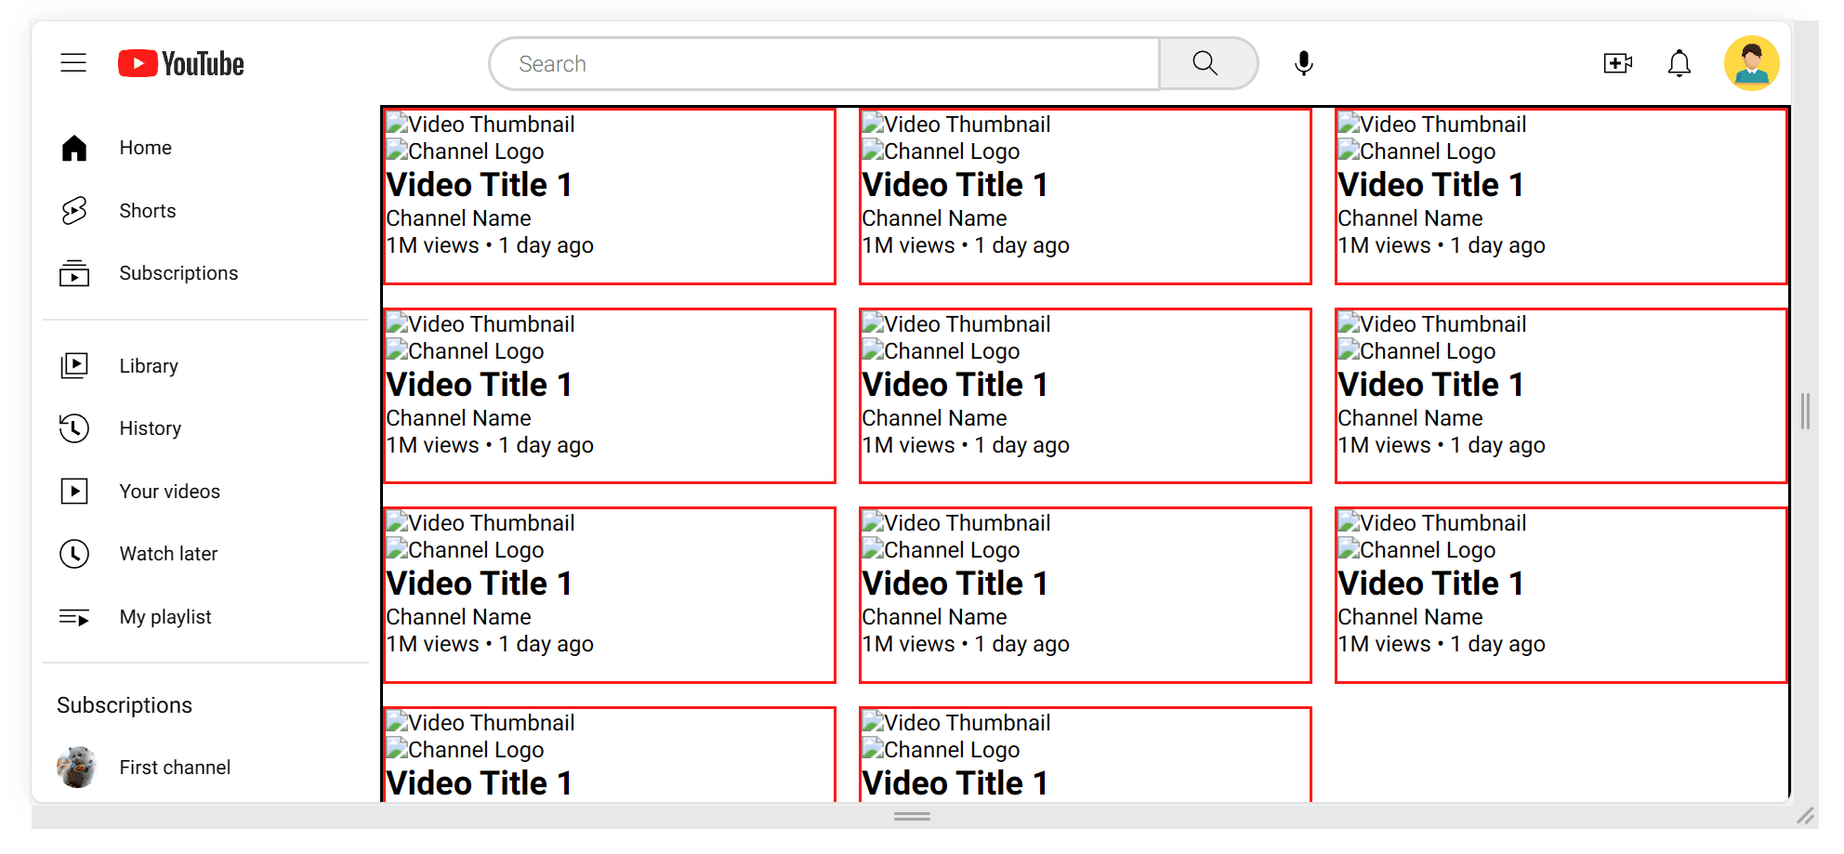Click the Shorts icon in sidebar
This screenshot has height=854, width=1844.
[x=74, y=211]
